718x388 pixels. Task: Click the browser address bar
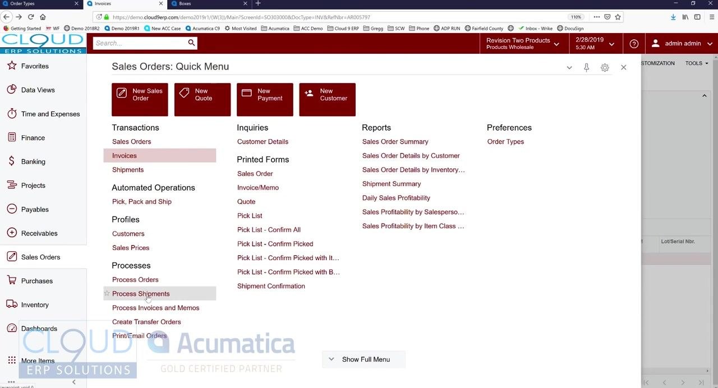(337, 17)
